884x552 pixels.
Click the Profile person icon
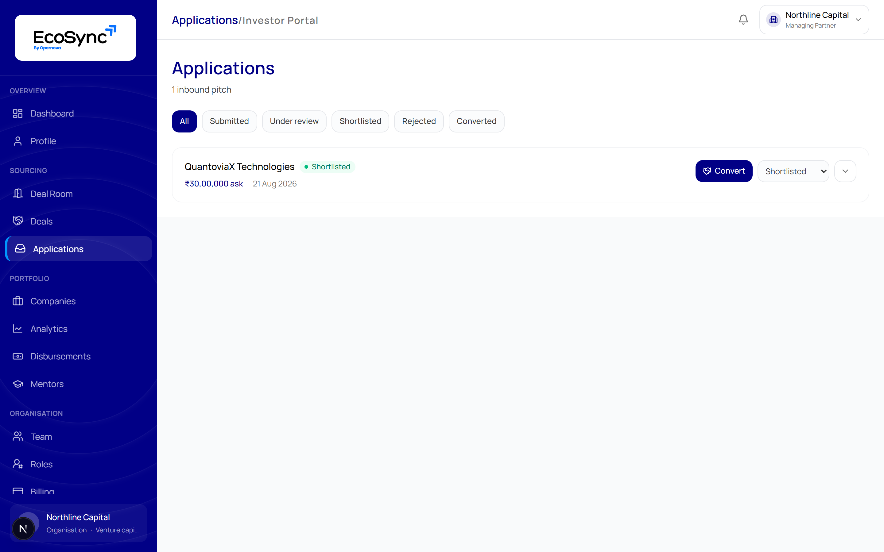[x=18, y=141]
